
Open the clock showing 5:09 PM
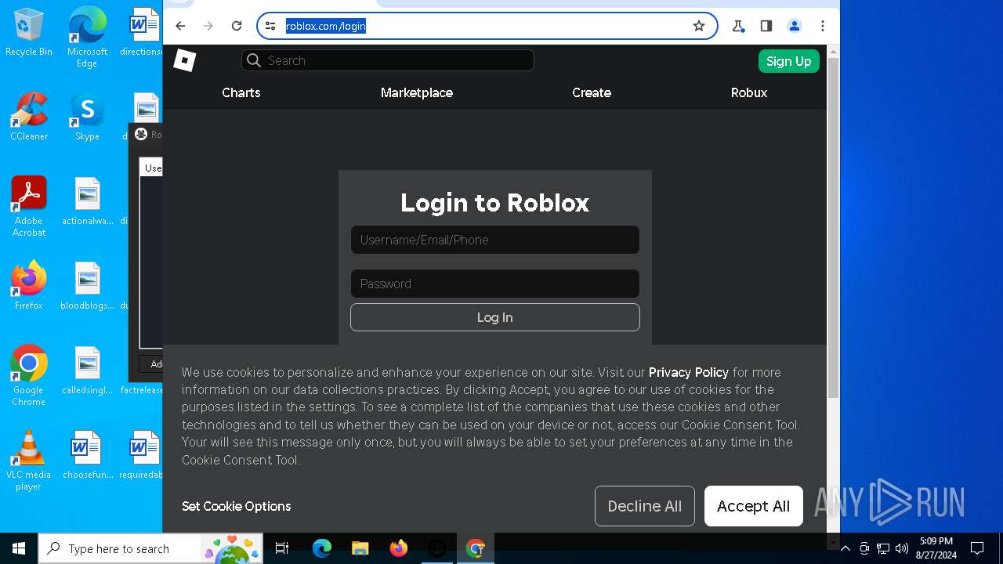(x=936, y=548)
